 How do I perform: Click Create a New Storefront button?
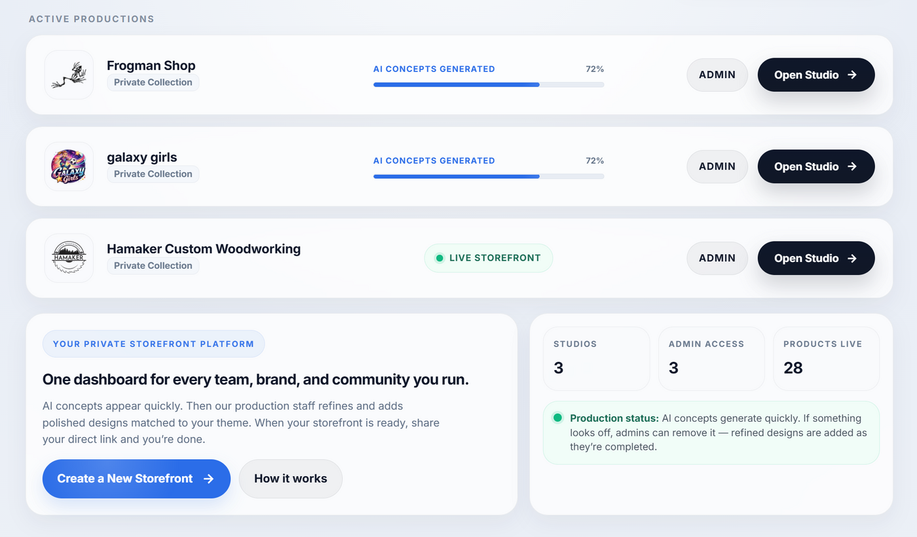tap(136, 479)
